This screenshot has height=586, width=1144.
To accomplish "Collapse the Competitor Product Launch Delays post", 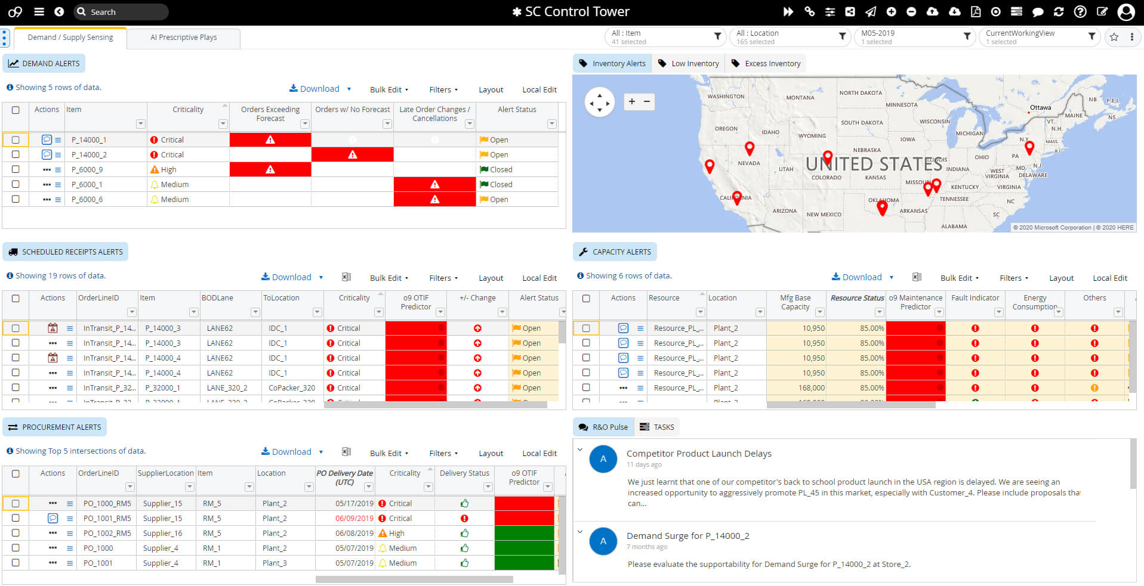I will pos(580,450).
